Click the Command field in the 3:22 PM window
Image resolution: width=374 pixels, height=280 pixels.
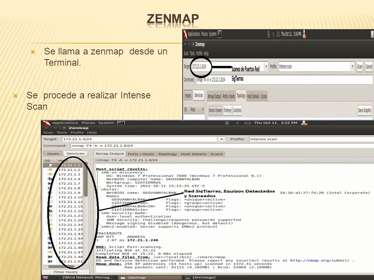(222, 146)
